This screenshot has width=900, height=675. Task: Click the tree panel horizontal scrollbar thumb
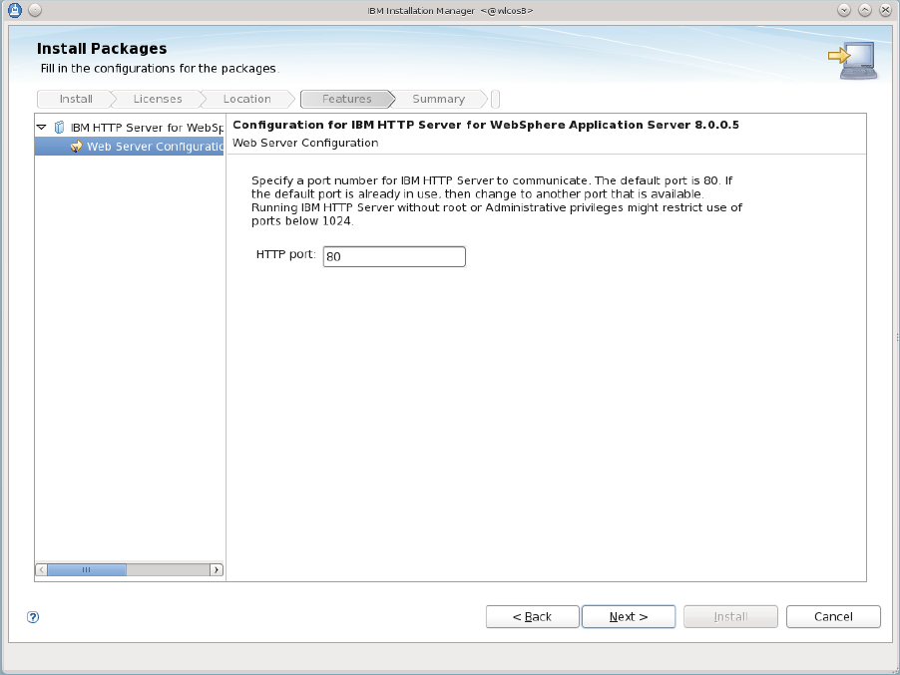(x=87, y=569)
